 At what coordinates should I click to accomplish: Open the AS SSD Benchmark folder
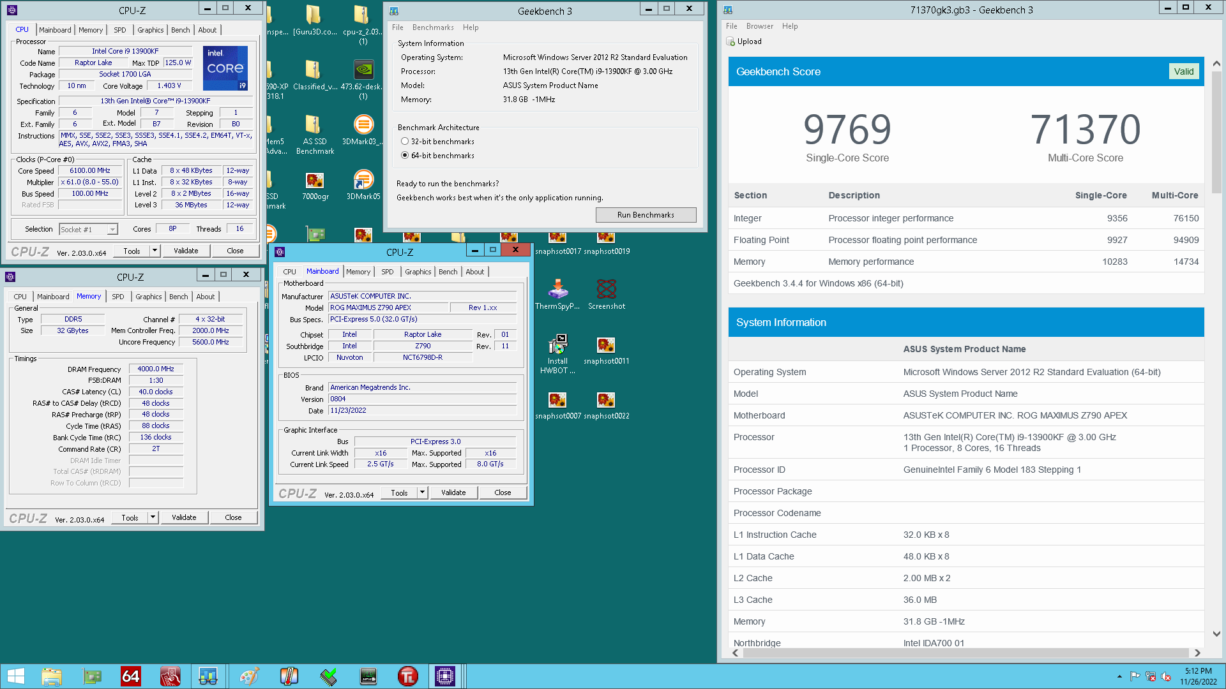[314, 135]
